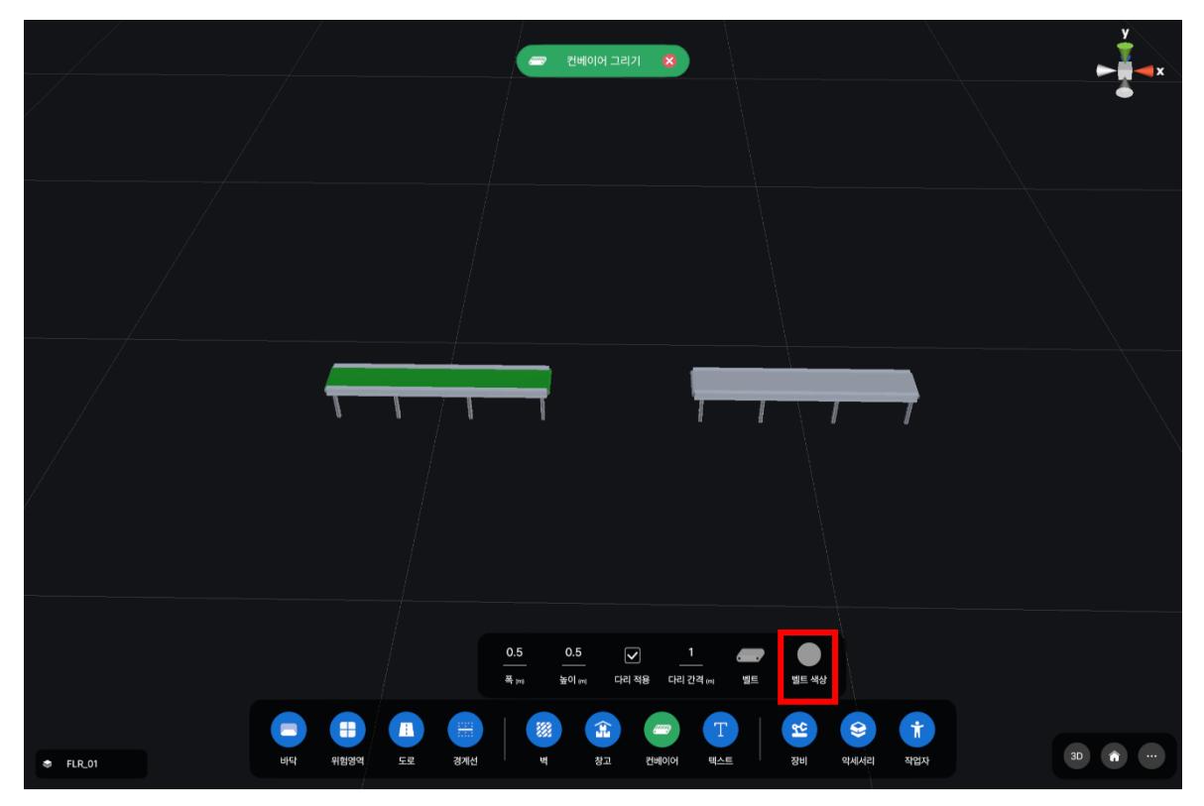Select the 텍스트 text tool
1204x806 pixels.
pyautogui.click(x=720, y=731)
